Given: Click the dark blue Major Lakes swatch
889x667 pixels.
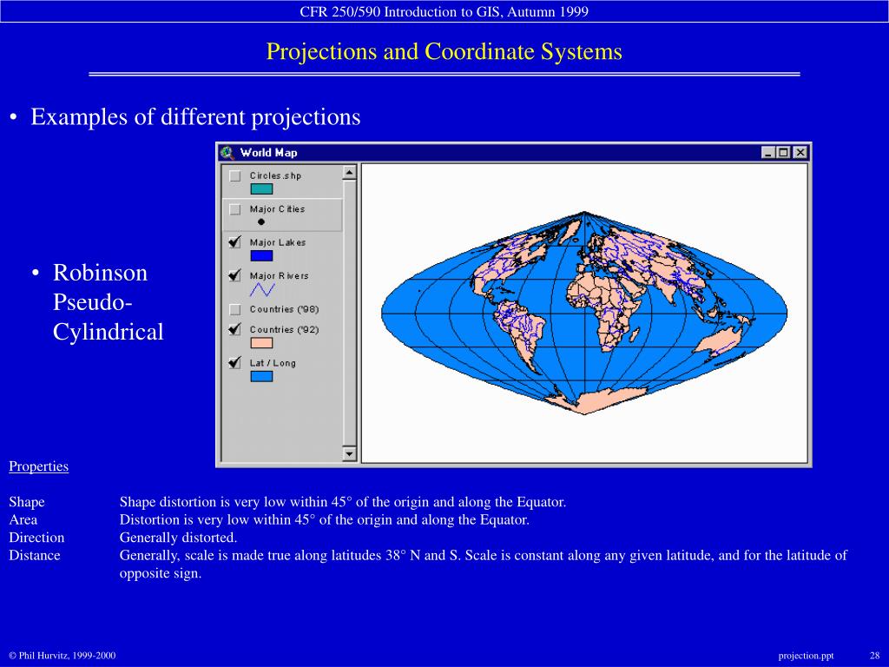Looking at the screenshot, I should [x=261, y=256].
